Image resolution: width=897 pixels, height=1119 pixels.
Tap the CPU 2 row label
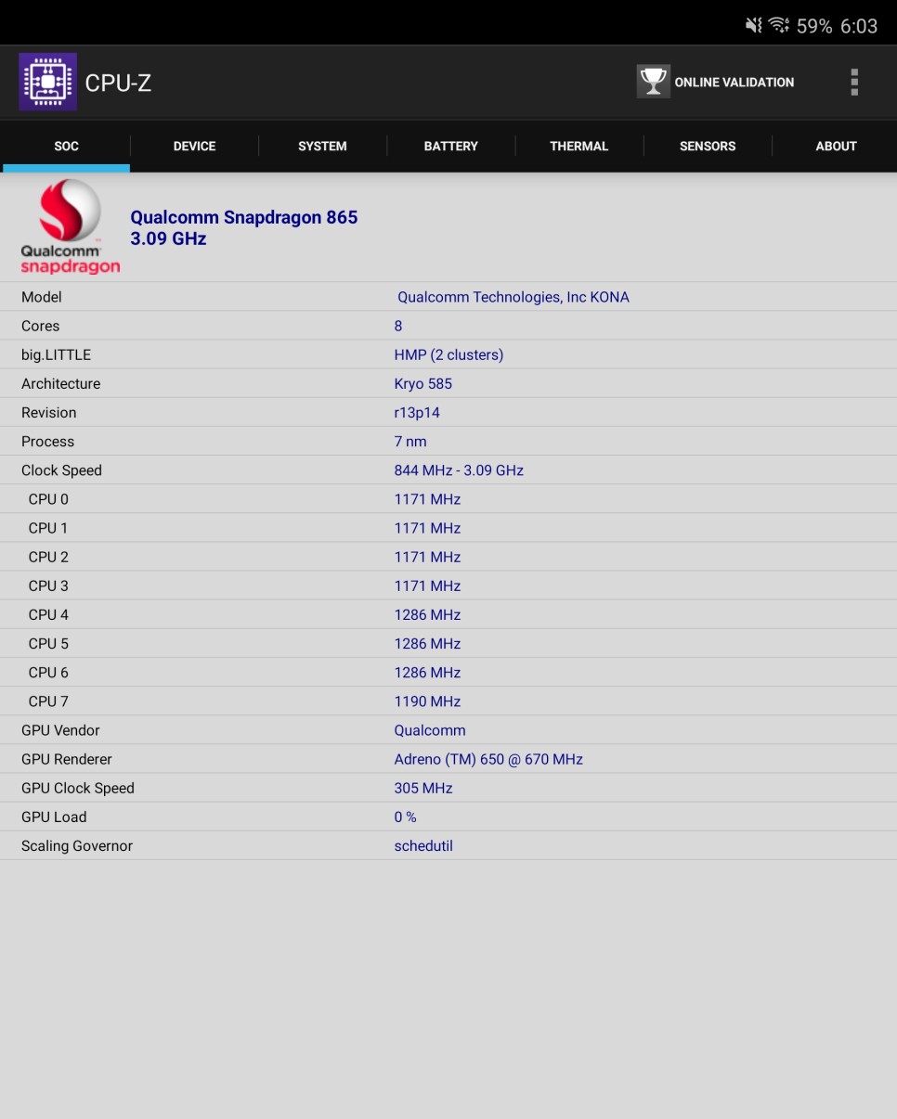tap(48, 557)
